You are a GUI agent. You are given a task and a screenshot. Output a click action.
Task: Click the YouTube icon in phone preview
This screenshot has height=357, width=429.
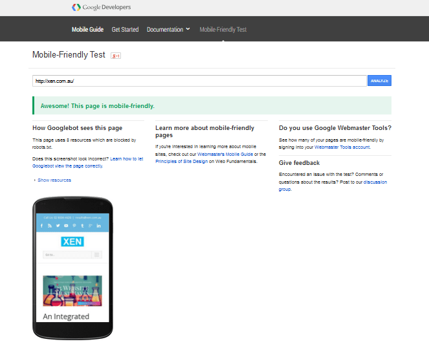click(x=66, y=226)
